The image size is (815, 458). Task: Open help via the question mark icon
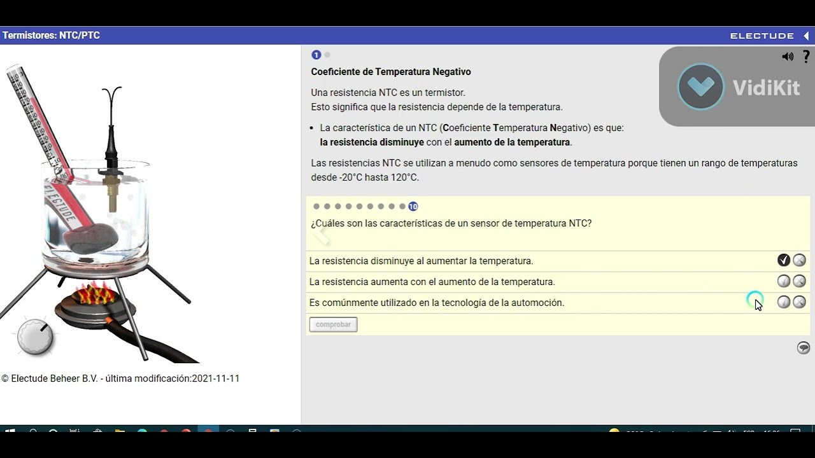806,57
